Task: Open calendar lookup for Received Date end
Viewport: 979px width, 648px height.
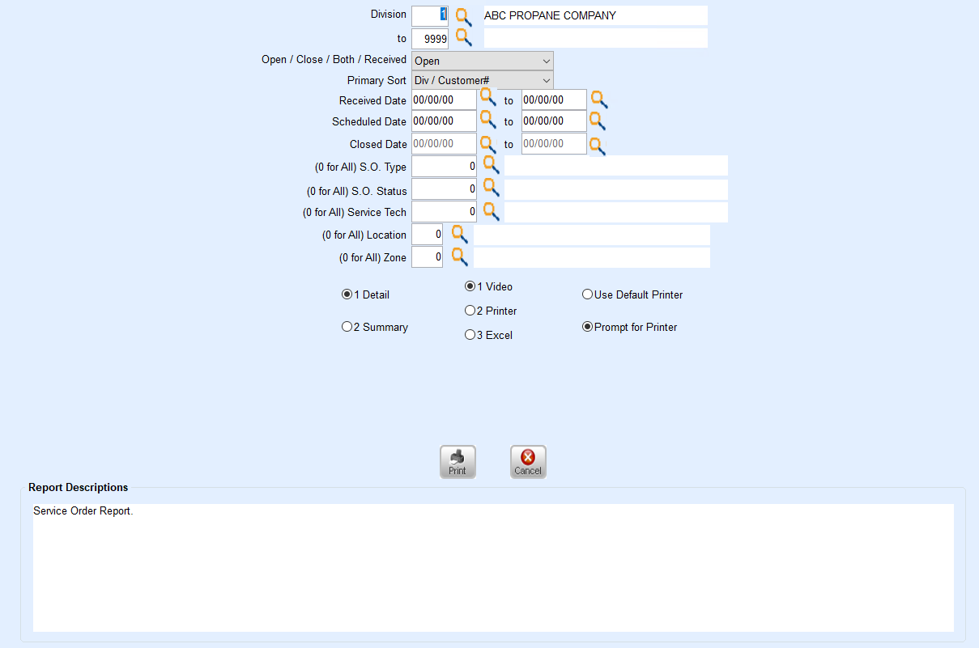Action: point(598,100)
